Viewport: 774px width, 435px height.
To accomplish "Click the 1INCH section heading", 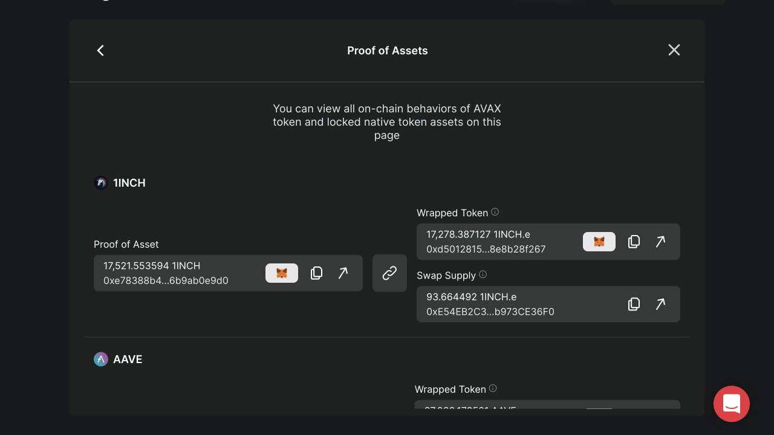I will tap(129, 182).
